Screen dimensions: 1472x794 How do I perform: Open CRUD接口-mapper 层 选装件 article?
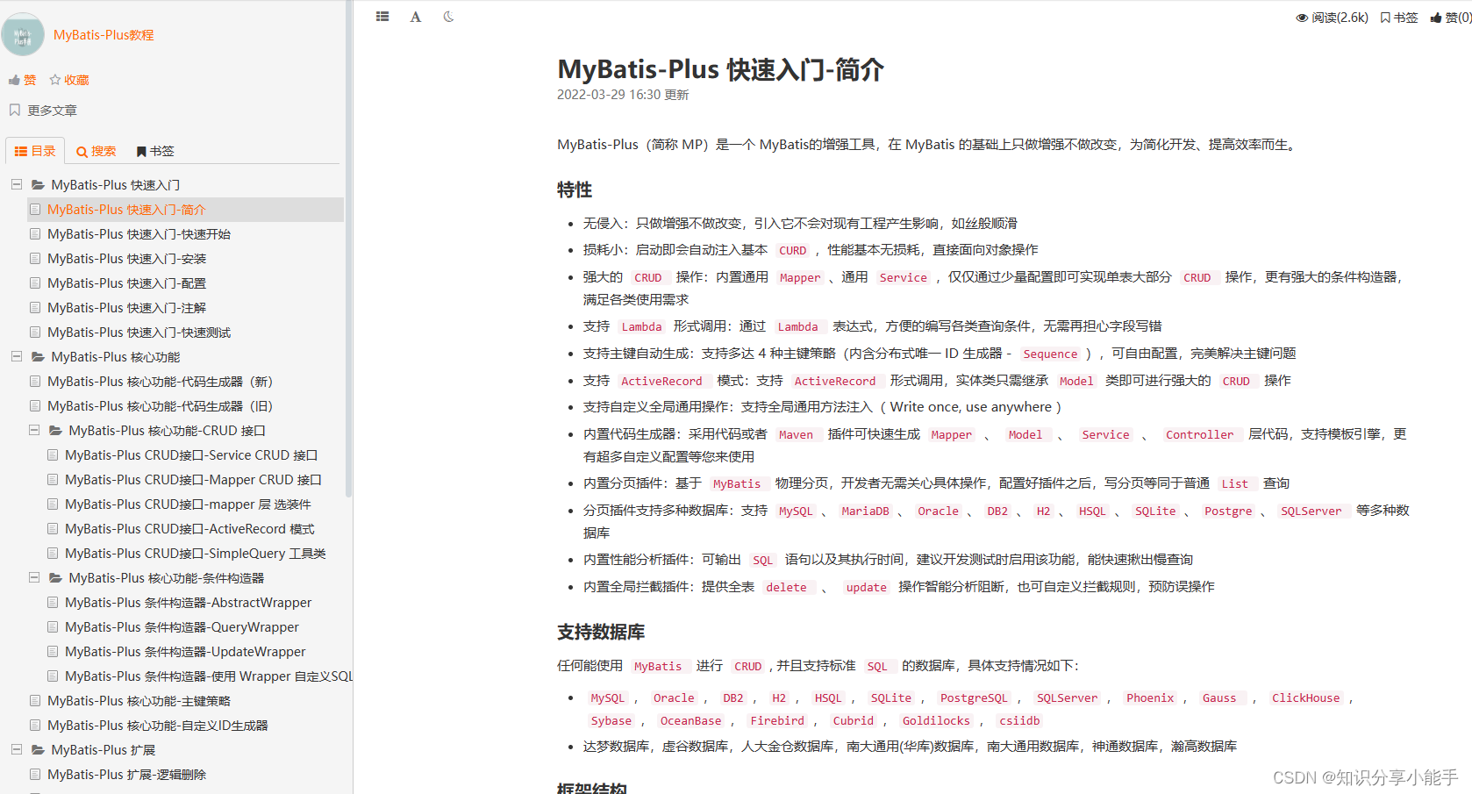(x=188, y=504)
